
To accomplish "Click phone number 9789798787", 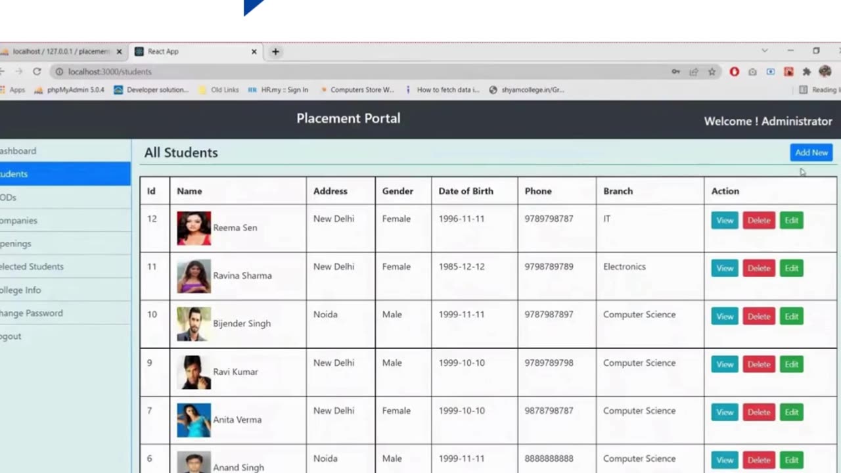I will pyautogui.click(x=549, y=219).
